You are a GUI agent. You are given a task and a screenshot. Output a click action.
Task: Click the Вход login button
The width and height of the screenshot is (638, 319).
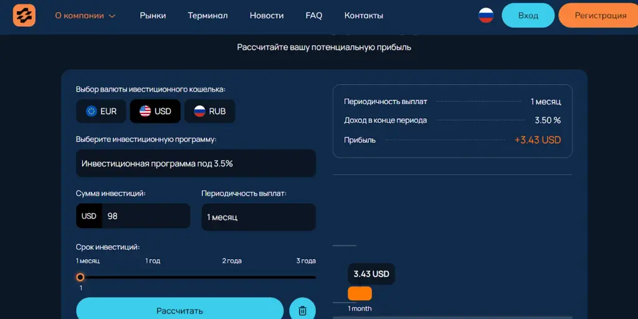tap(528, 16)
